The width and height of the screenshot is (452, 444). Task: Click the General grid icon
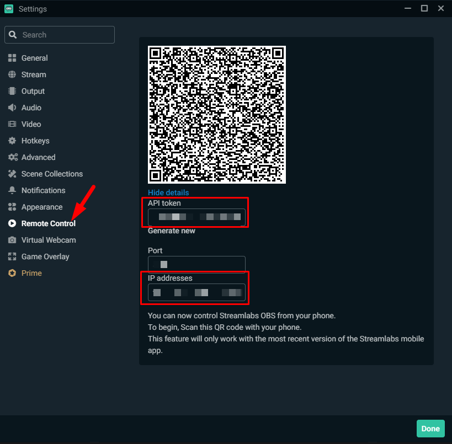pos(12,58)
